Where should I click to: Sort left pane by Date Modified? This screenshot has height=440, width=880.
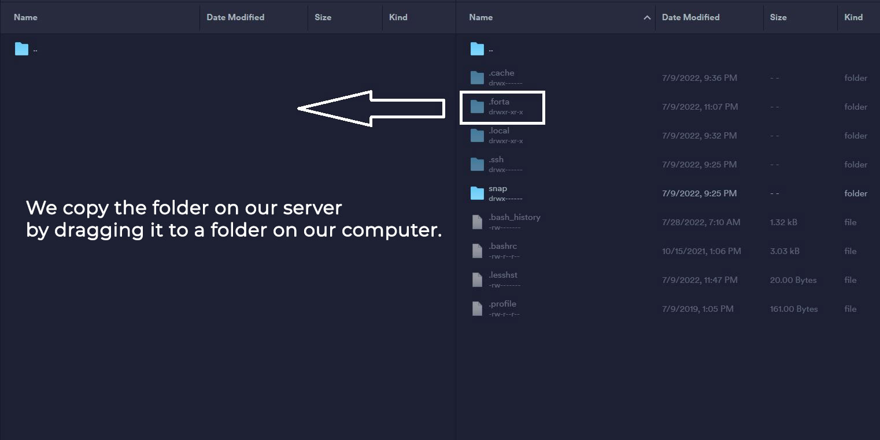pyautogui.click(x=235, y=17)
